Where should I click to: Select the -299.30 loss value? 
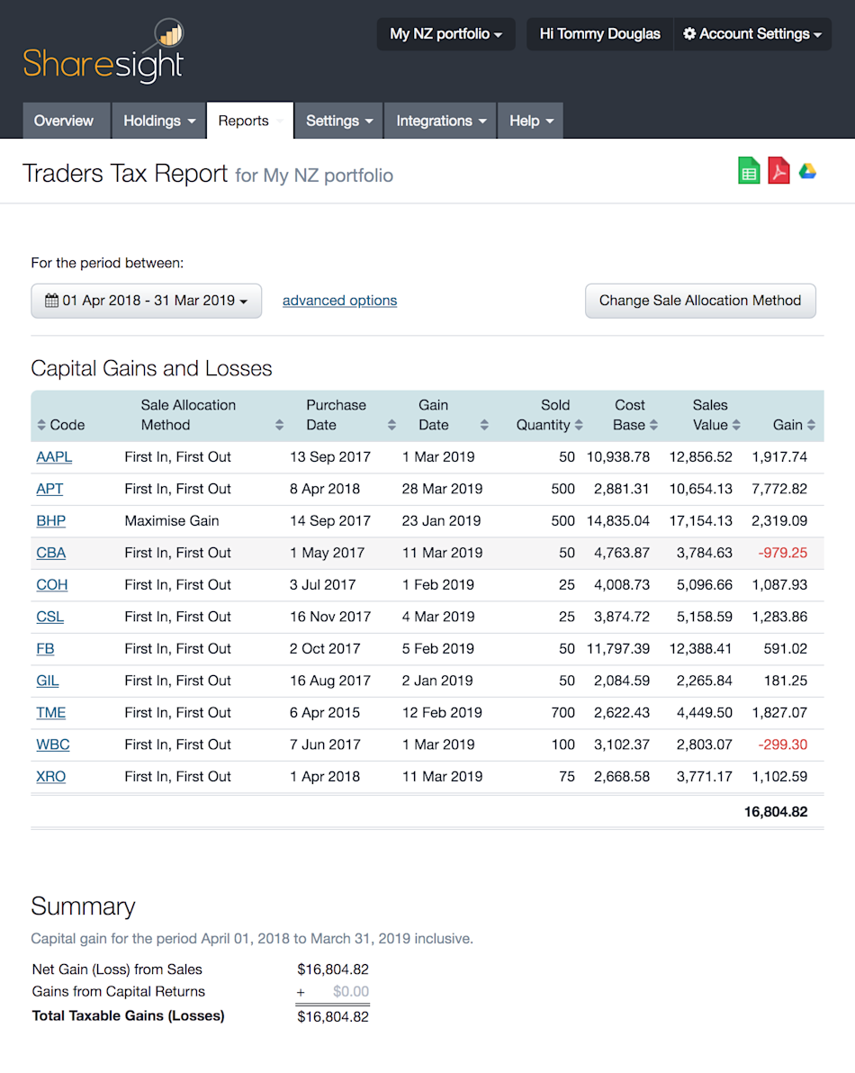pos(782,744)
